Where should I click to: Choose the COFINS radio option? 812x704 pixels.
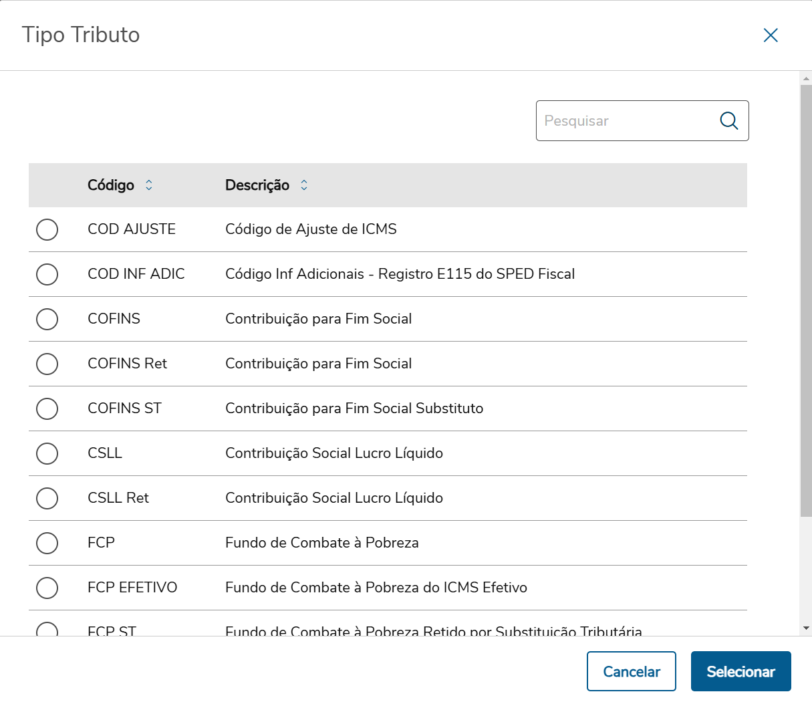pos(47,319)
